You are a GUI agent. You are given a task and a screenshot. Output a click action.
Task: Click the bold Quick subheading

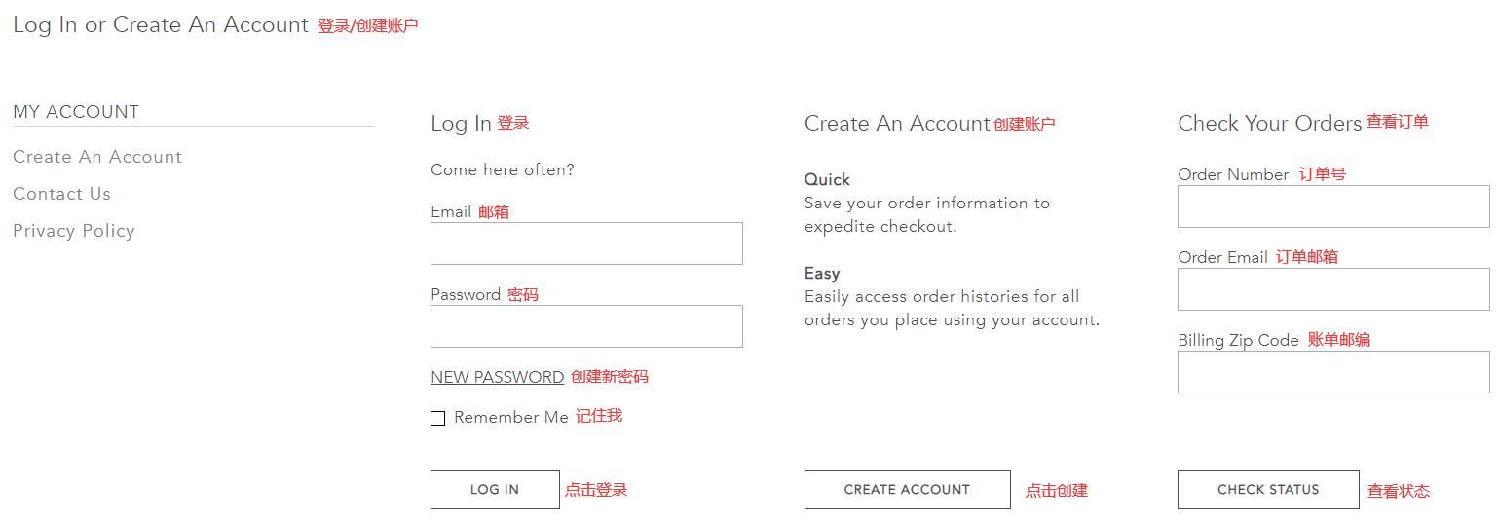coord(827,179)
